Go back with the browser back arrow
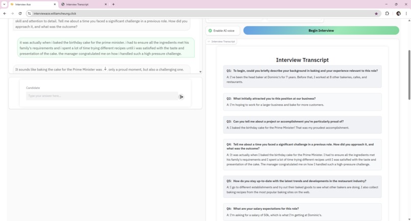 pos(5,13)
